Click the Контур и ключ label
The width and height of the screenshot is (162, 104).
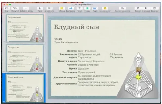coord(68,61)
